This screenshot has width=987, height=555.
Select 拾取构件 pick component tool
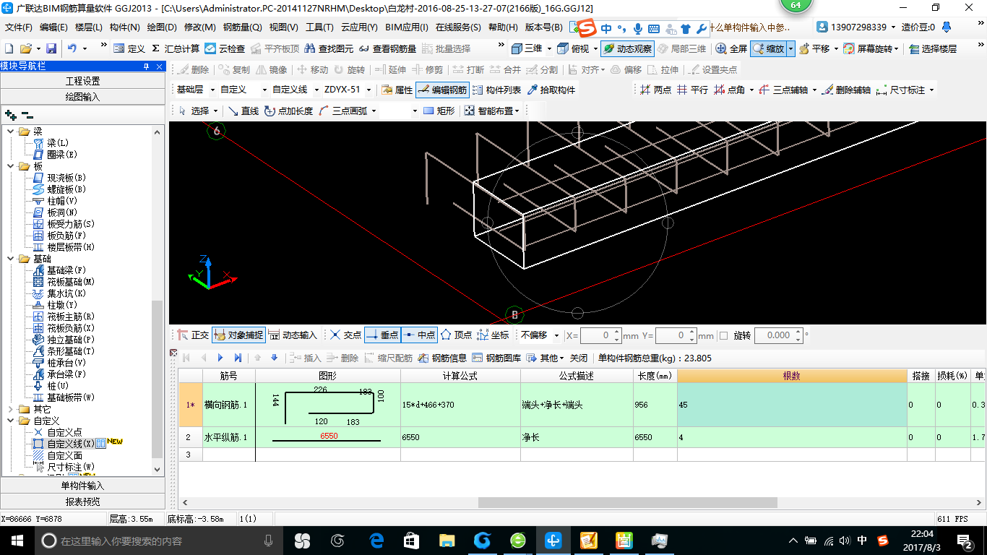point(551,90)
